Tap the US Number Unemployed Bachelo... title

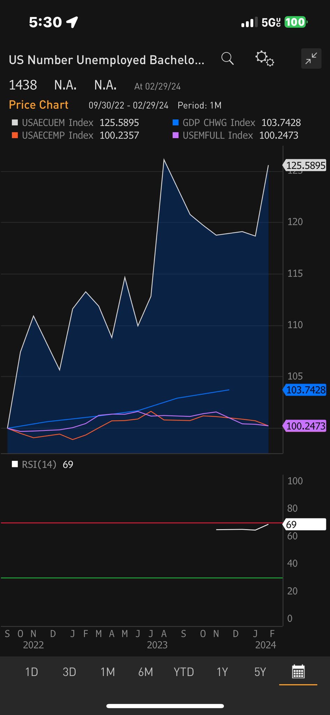pos(106,60)
